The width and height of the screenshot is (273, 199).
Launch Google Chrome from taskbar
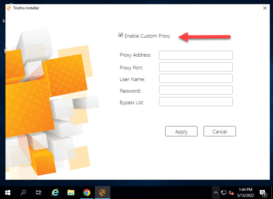pyautogui.click(x=87, y=193)
